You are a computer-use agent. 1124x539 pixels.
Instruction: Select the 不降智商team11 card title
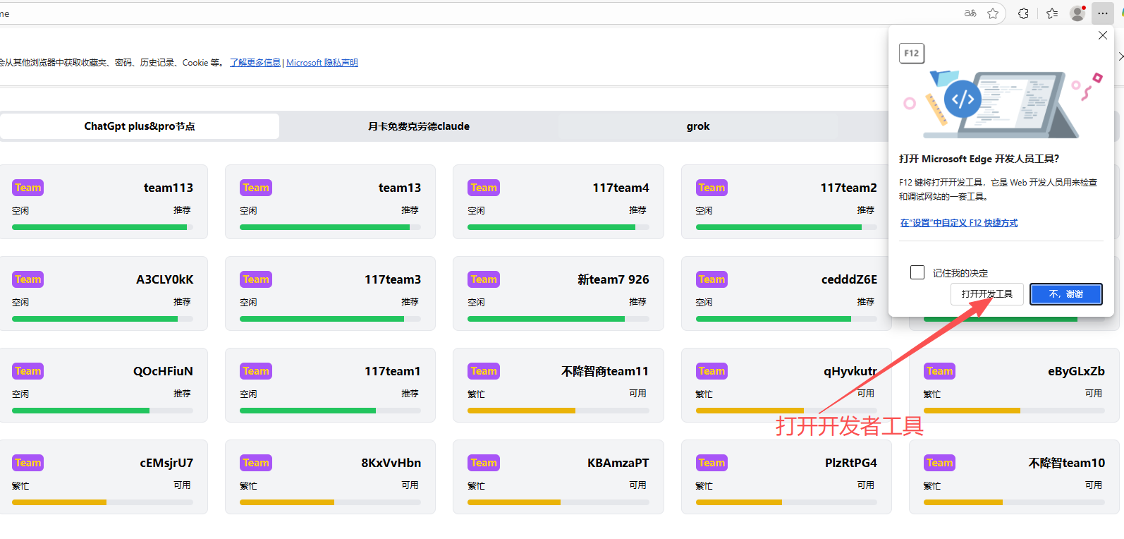605,371
